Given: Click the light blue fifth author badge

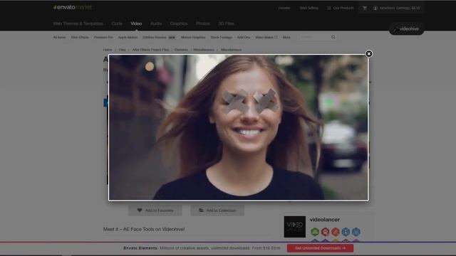Looking at the screenshot, I should pos(356,232).
